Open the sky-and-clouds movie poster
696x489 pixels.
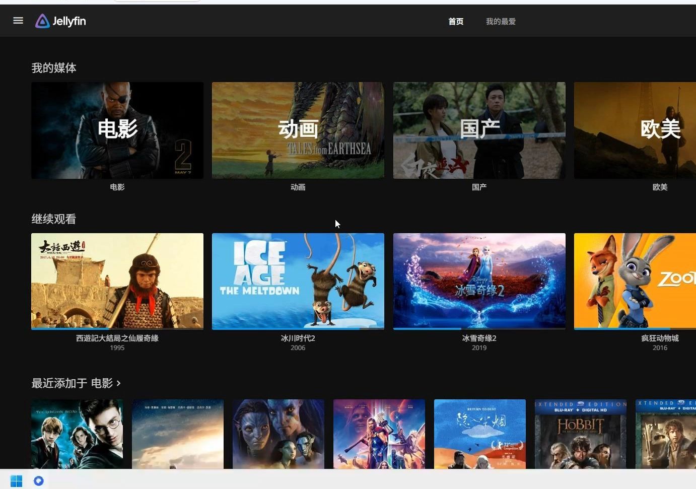click(178, 434)
